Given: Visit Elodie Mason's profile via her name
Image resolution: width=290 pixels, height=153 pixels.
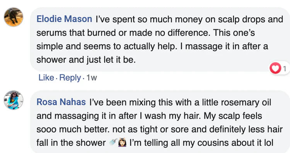Looking at the screenshot, I should click(64, 19).
